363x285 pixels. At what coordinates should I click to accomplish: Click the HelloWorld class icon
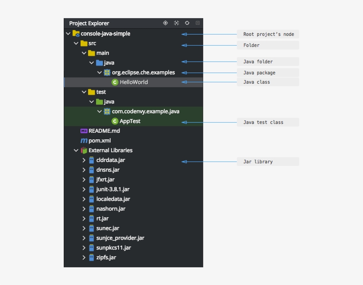coord(115,82)
